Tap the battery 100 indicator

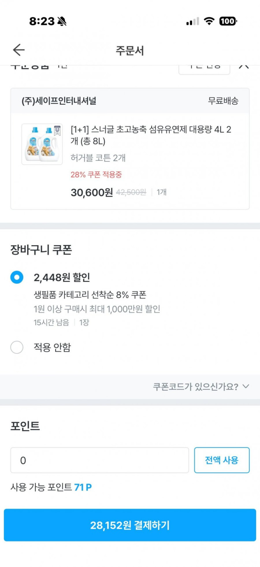tap(228, 21)
